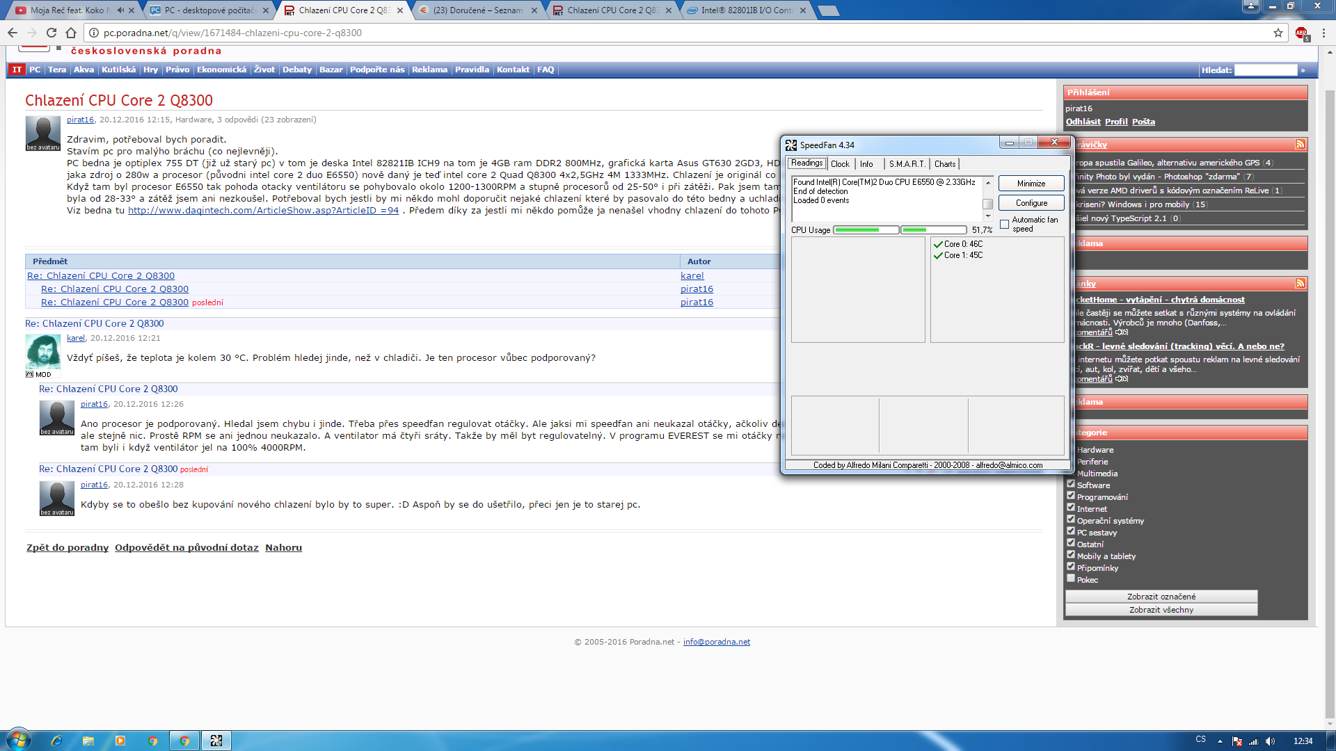Click the SpeedFan taskbar icon

pyautogui.click(x=216, y=741)
